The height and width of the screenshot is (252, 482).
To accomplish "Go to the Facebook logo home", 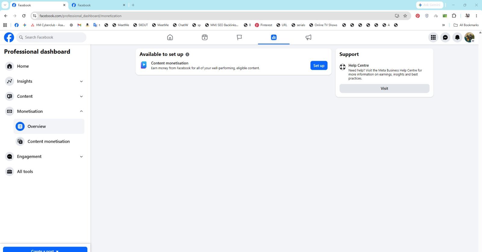I will [x=9, y=37].
